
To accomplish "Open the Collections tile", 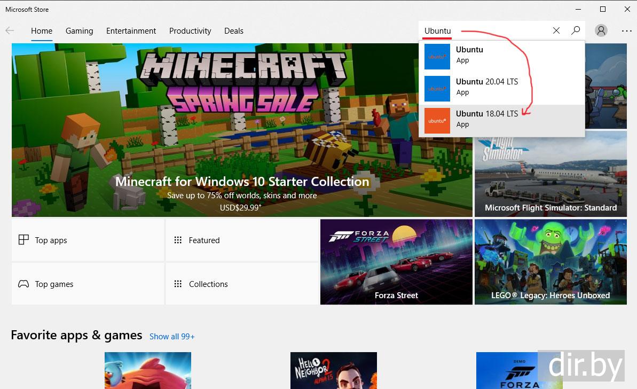I will (242, 284).
